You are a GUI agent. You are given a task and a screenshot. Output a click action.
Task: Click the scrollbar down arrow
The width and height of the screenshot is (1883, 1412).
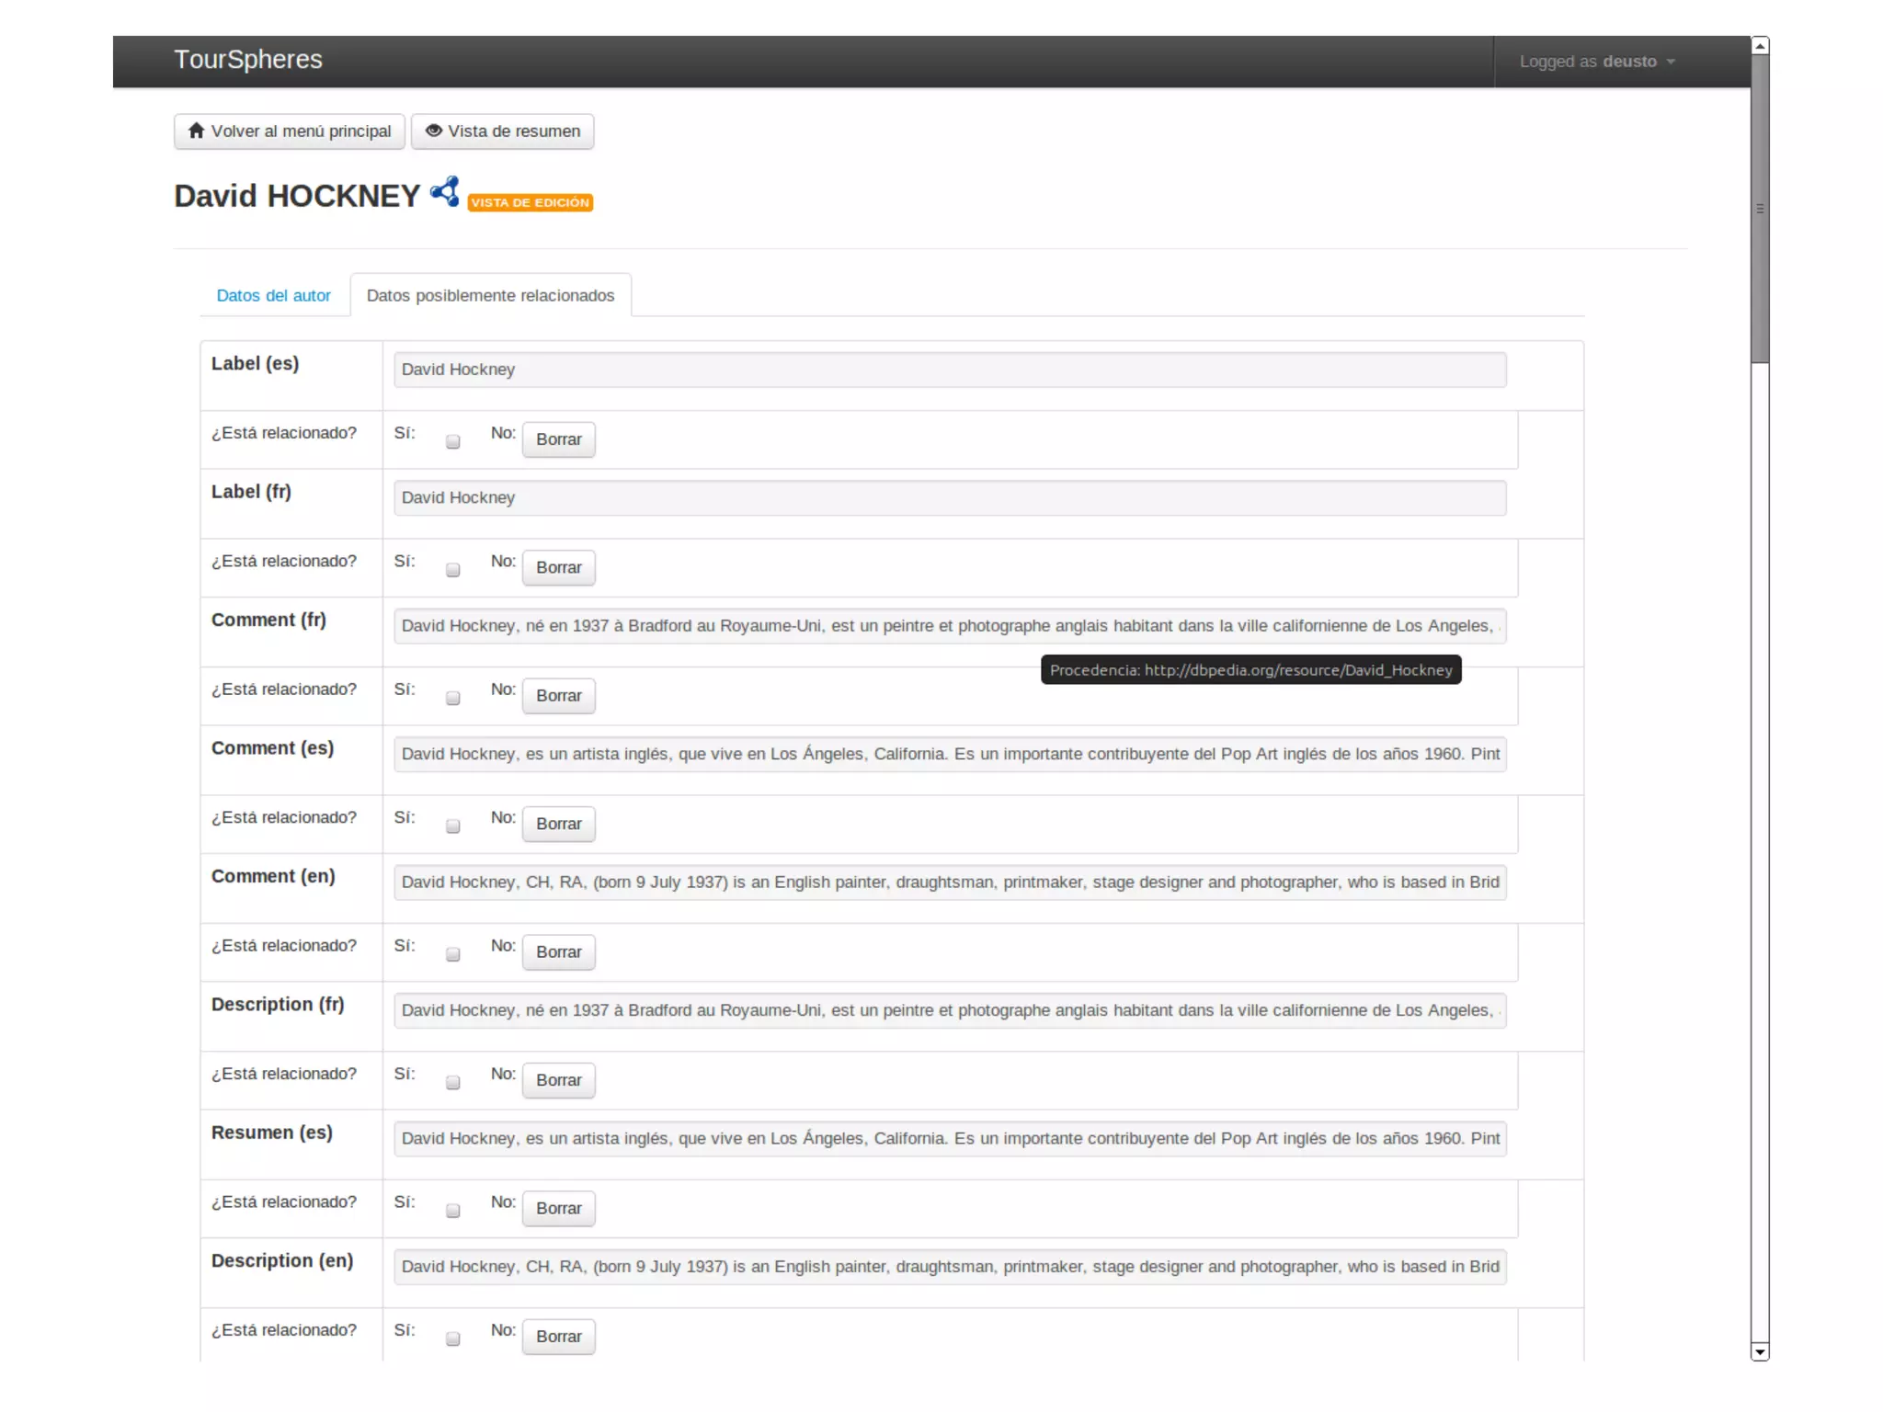coord(1760,1351)
